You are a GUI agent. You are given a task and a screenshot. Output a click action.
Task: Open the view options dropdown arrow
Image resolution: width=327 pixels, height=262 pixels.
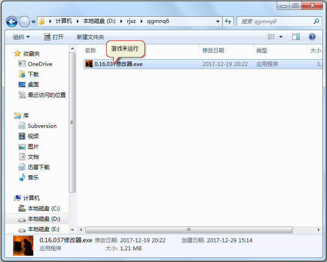click(281, 37)
